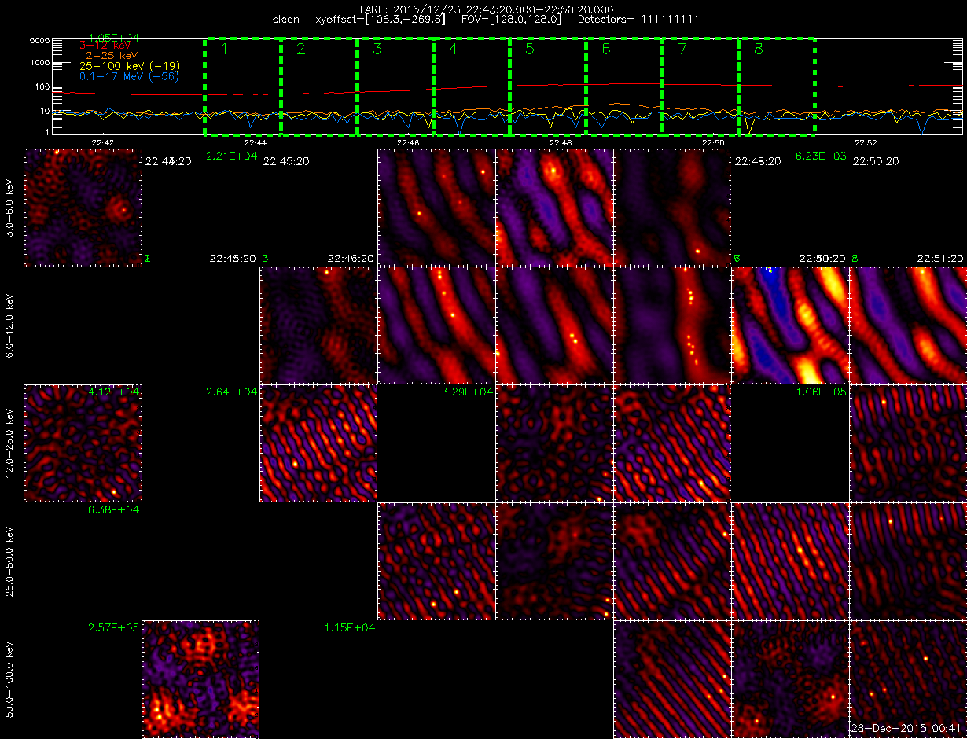Screen dimensions: 967x739
Task: Click the green 2.57E+05 value
Action: [113, 627]
